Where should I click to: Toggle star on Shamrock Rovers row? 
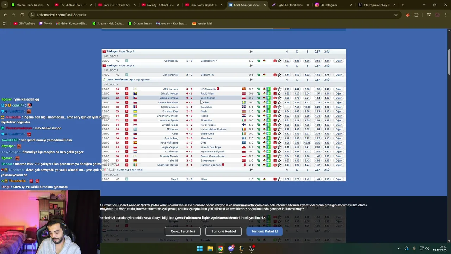[x=279, y=165]
